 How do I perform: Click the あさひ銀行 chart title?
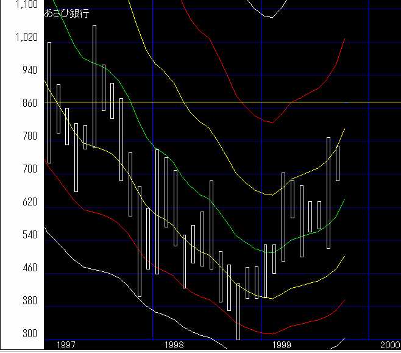pos(66,13)
